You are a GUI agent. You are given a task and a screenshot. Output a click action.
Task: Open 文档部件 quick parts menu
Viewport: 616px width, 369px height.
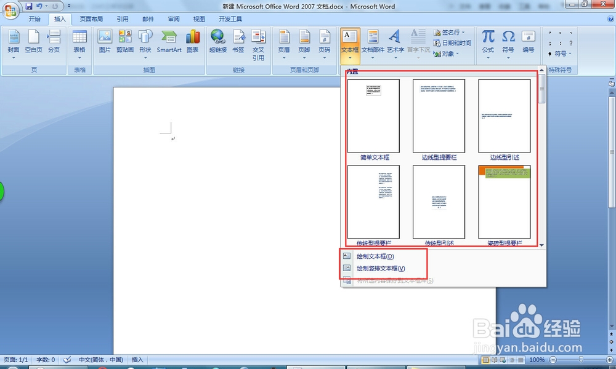point(373,44)
